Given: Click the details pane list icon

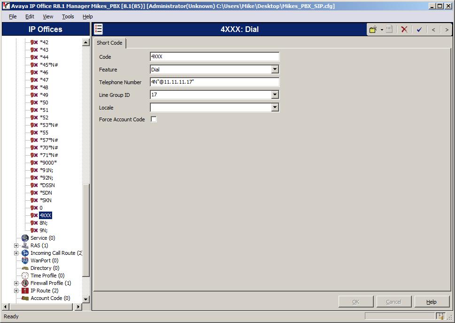Looking at the screenshot, I should pos(98,29).
